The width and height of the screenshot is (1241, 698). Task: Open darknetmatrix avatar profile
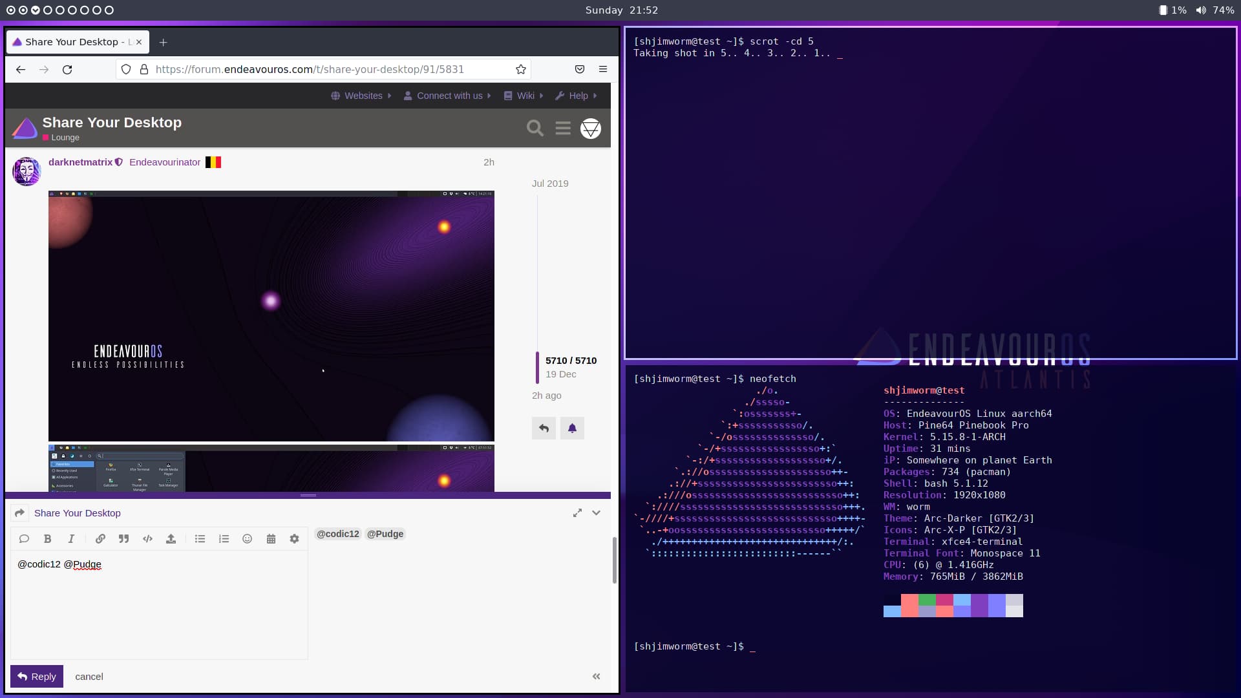pos(27,171)
